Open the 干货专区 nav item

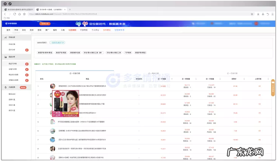[84, 30]
